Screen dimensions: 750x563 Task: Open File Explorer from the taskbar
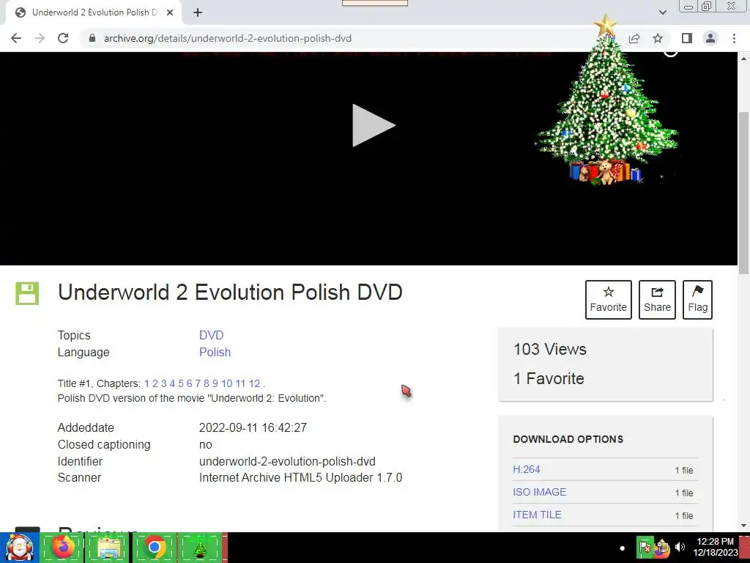click(x=108, y=547)
